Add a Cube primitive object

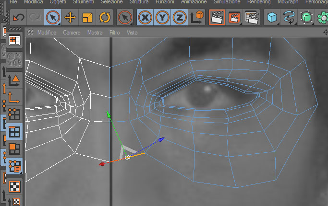pos(272,17)
